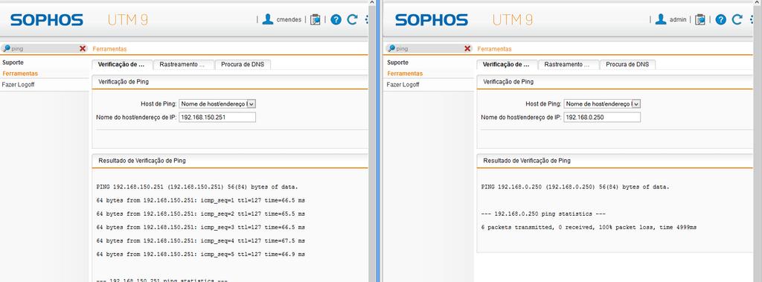Image resolution: width=762 pixels, height=282 pixels.
Task: Click IP field containing 192.168.0.250
Action: (602, 117)
